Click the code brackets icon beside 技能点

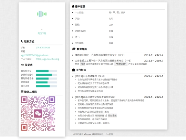click(22, 65)
